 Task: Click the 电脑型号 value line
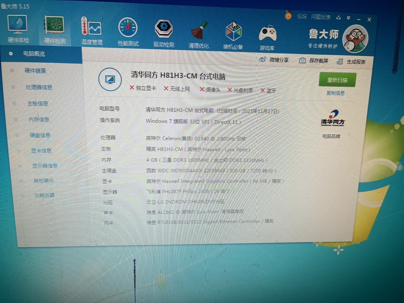[212, 110]
